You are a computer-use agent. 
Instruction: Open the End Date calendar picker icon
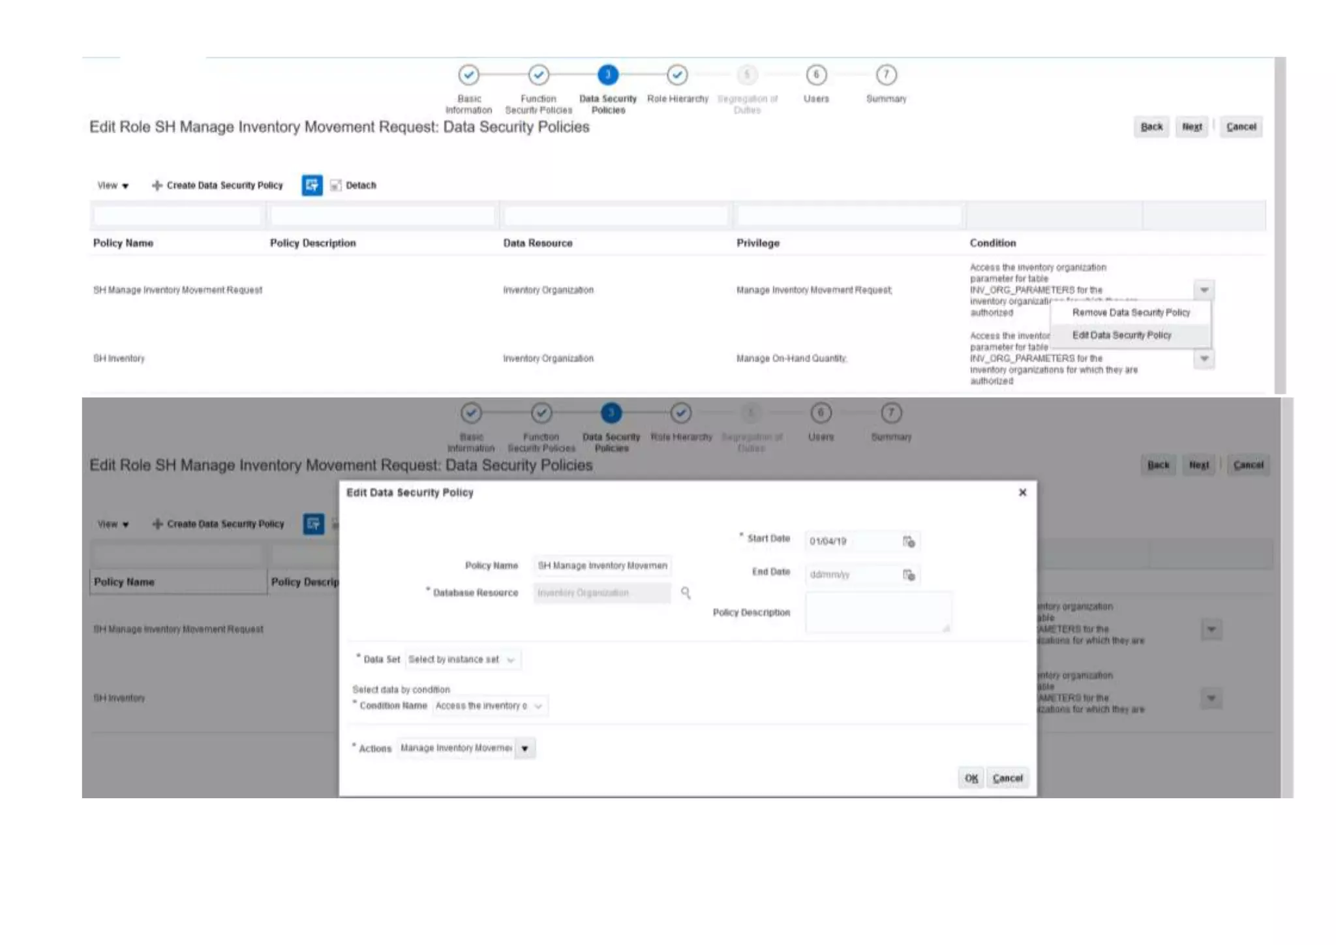tap(909, 575)
